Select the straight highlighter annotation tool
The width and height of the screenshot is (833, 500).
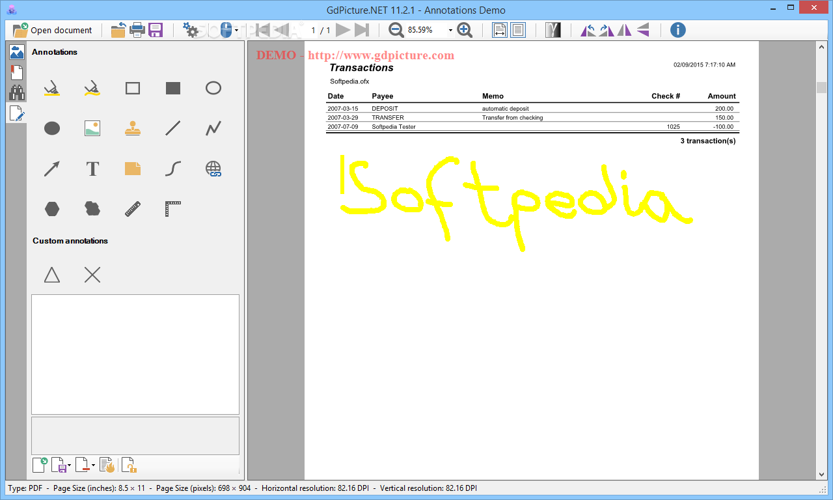[52, 89]
